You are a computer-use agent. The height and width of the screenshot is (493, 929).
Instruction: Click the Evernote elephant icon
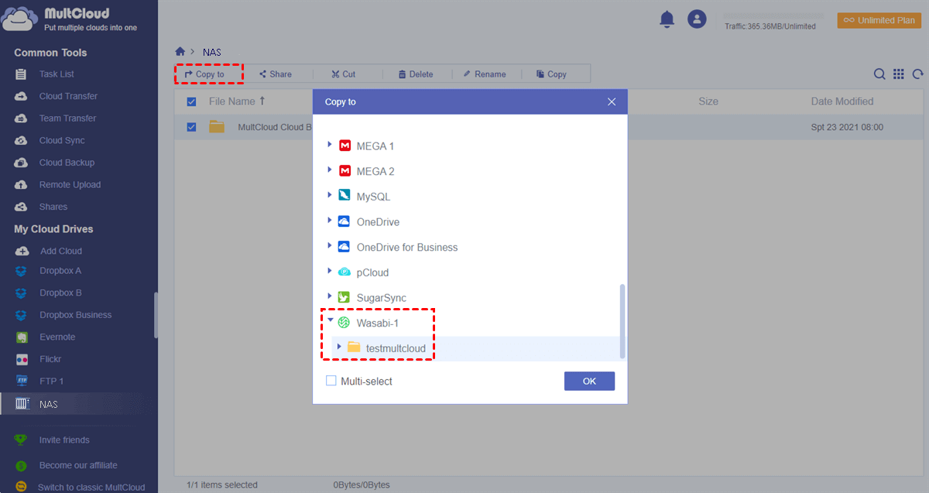(x=22, y=337)
